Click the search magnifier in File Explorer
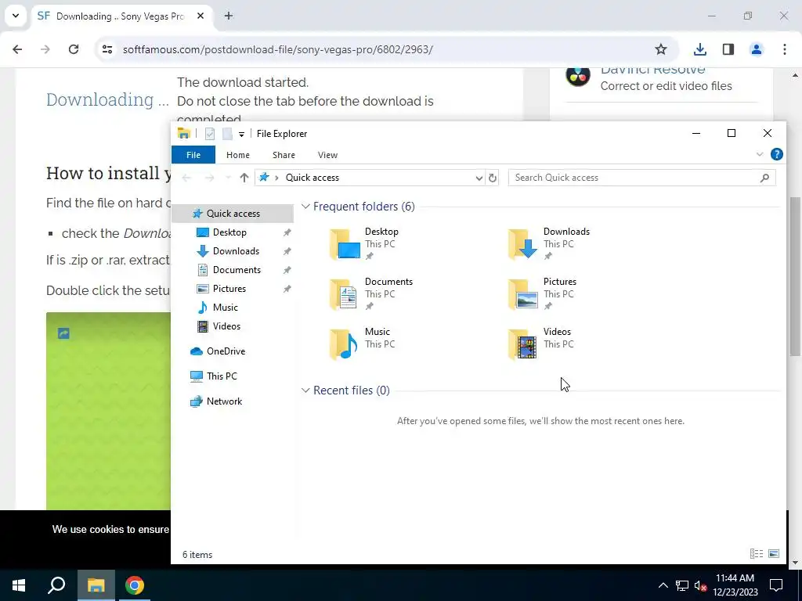802x601 pixels. pyautogui.click(x=764, y=178)
